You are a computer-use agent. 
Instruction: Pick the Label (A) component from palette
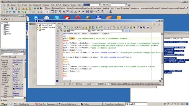(64, 12)
